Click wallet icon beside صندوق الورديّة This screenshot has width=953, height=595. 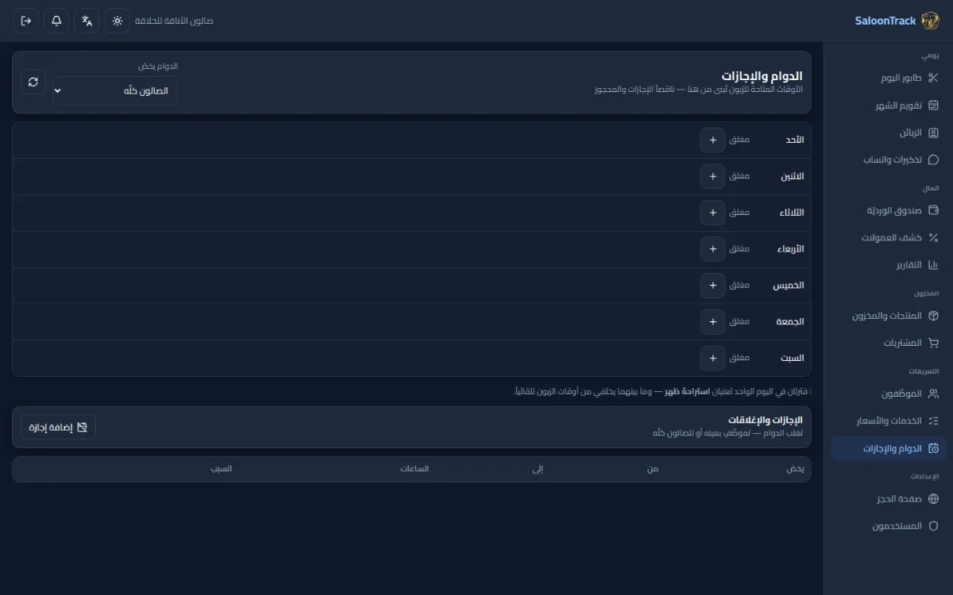(x=933, y=210)
